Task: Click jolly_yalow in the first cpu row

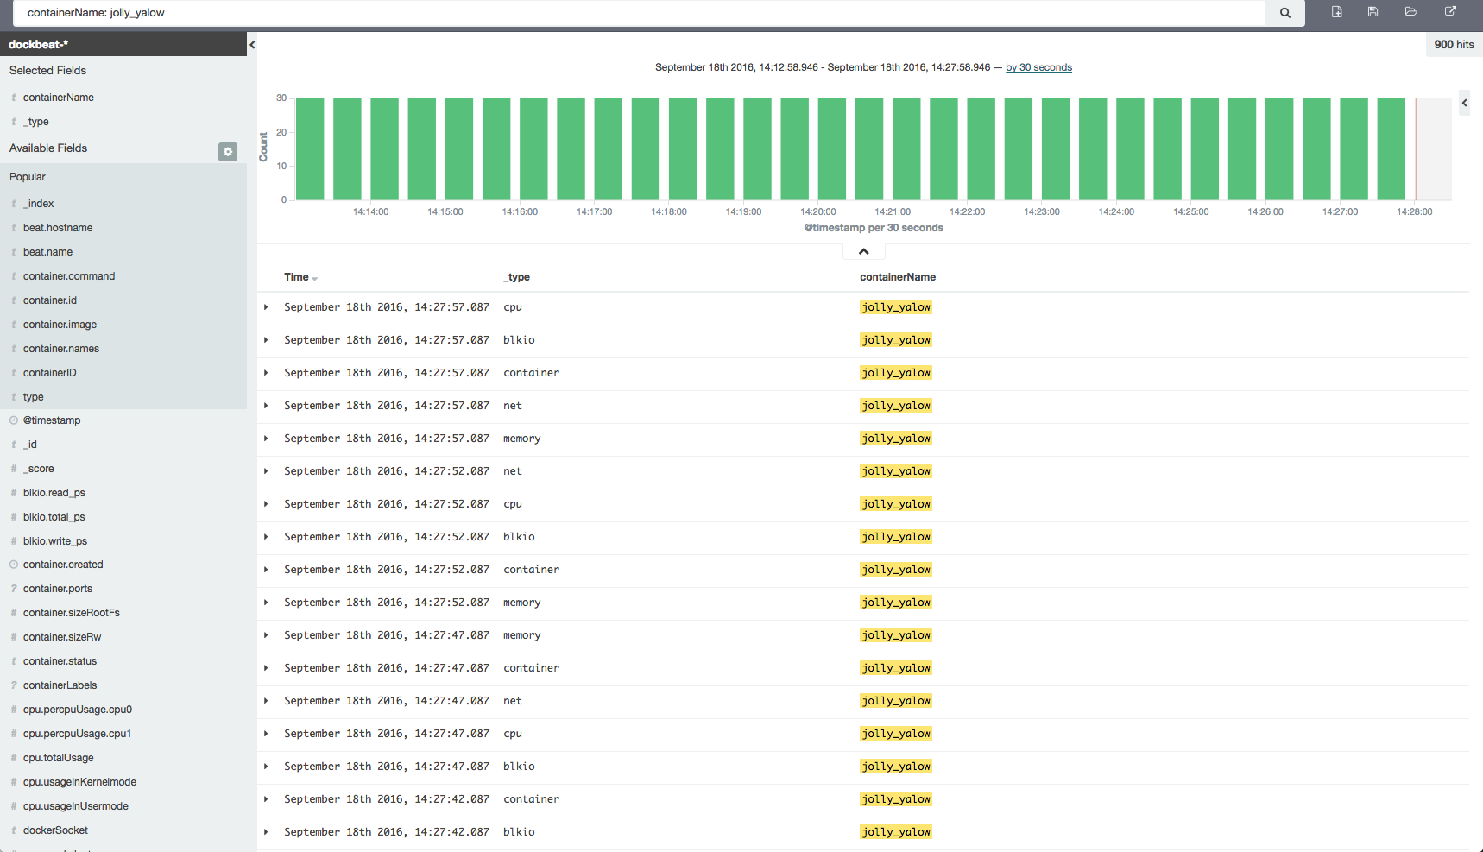Action: click(x=896, y=307)
